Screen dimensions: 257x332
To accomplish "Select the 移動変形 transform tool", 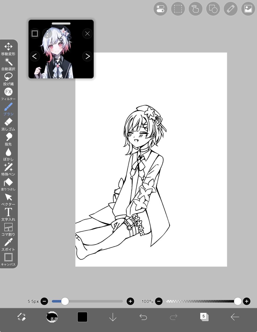I will click(x=8, y=49).
